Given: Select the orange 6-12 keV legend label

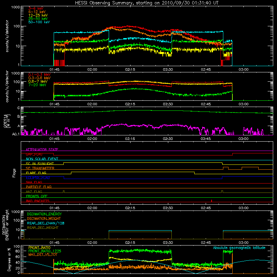Looking at the screenshot, I should (37, 12).
